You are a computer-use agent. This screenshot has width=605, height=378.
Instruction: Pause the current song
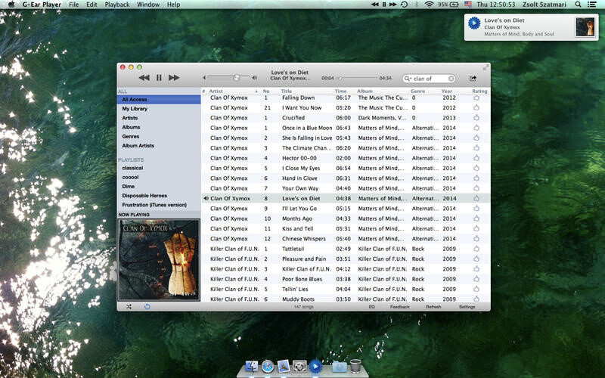tap(159, 78)
